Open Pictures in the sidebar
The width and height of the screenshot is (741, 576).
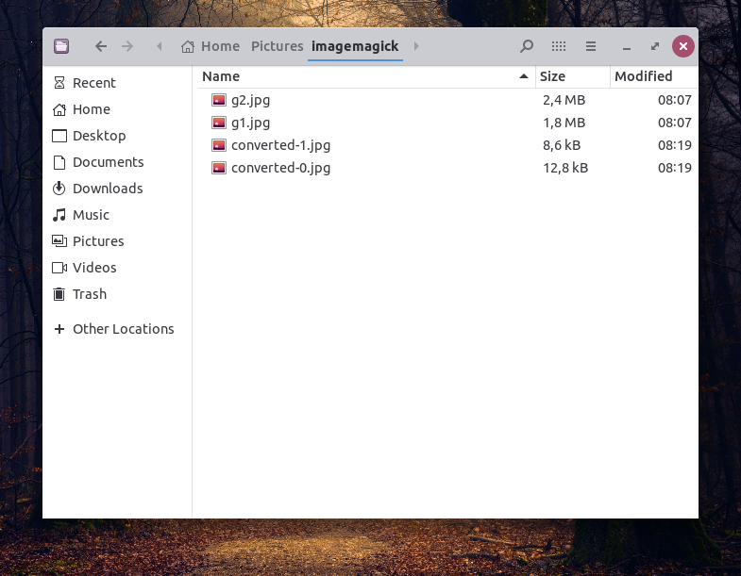[x=117, y=241]
